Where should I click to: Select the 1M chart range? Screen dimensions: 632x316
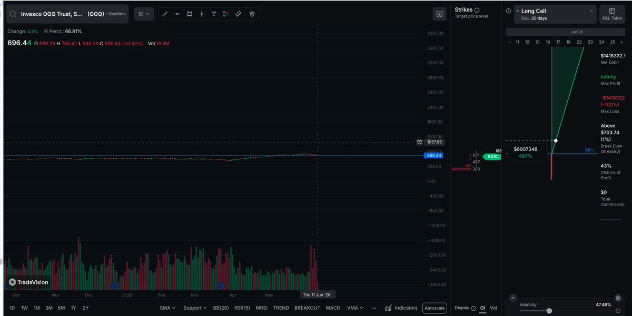tap(37, 308)
